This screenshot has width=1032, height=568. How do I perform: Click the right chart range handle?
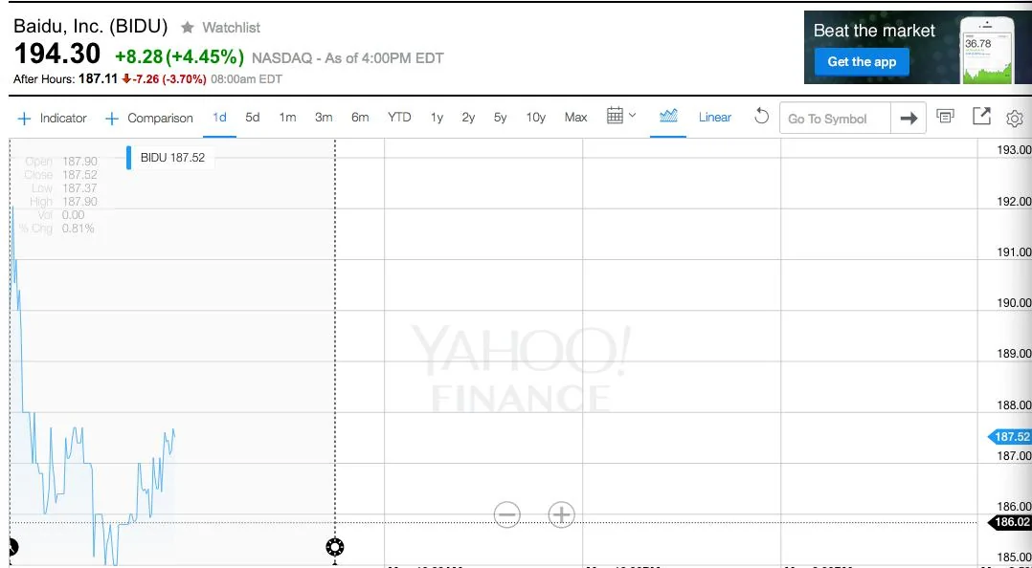point(335,547)
